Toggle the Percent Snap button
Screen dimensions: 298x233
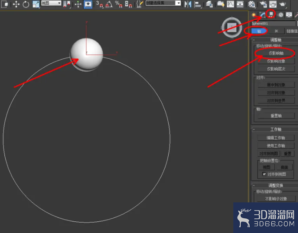[119, 4]
